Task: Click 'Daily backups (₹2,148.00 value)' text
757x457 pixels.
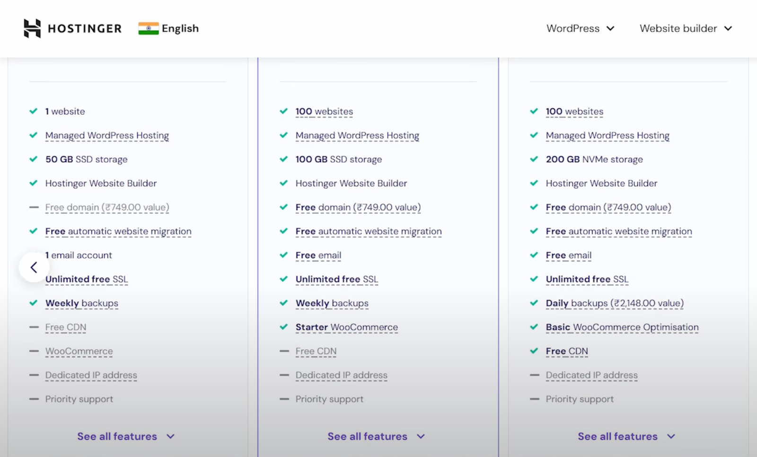Action: point(615,303)
